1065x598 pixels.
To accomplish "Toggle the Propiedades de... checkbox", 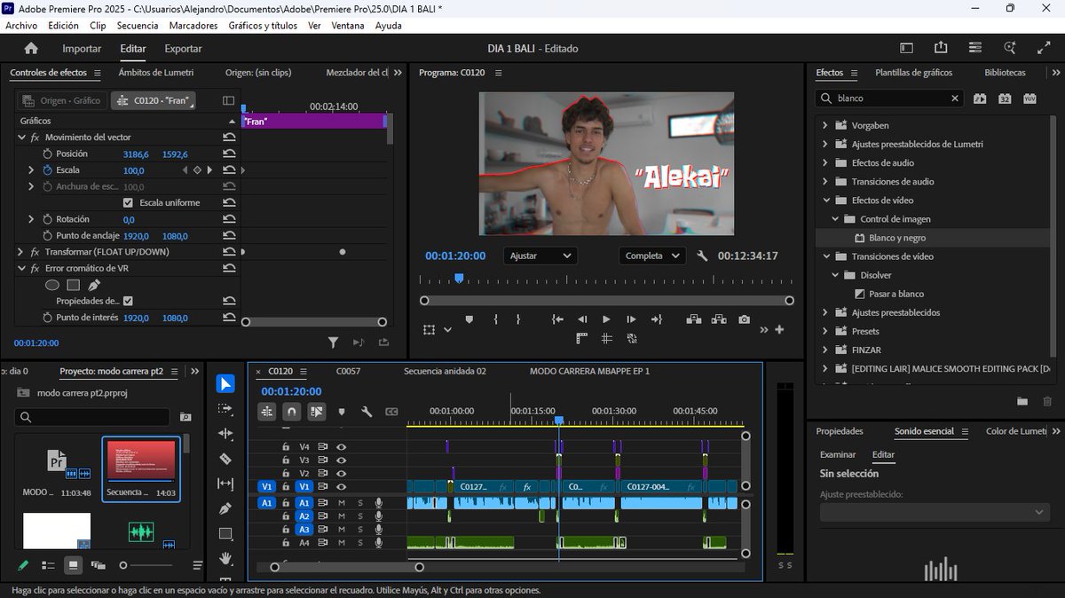I will pos(128,301).
